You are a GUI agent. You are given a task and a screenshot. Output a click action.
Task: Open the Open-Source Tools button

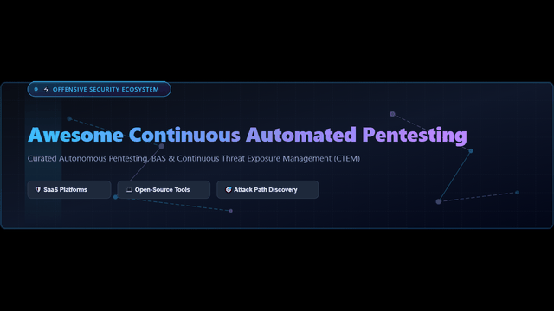pyautogui.click(x=164, y=190)
